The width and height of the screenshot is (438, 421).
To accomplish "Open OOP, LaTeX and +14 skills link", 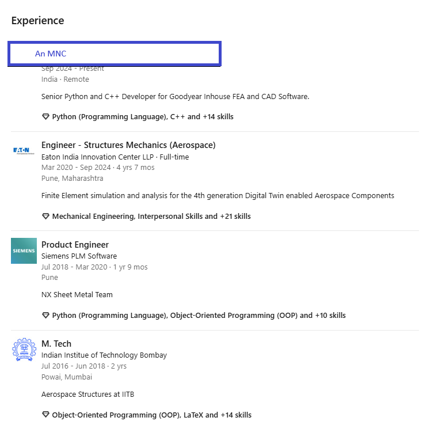I will click(x=152, y=415).
